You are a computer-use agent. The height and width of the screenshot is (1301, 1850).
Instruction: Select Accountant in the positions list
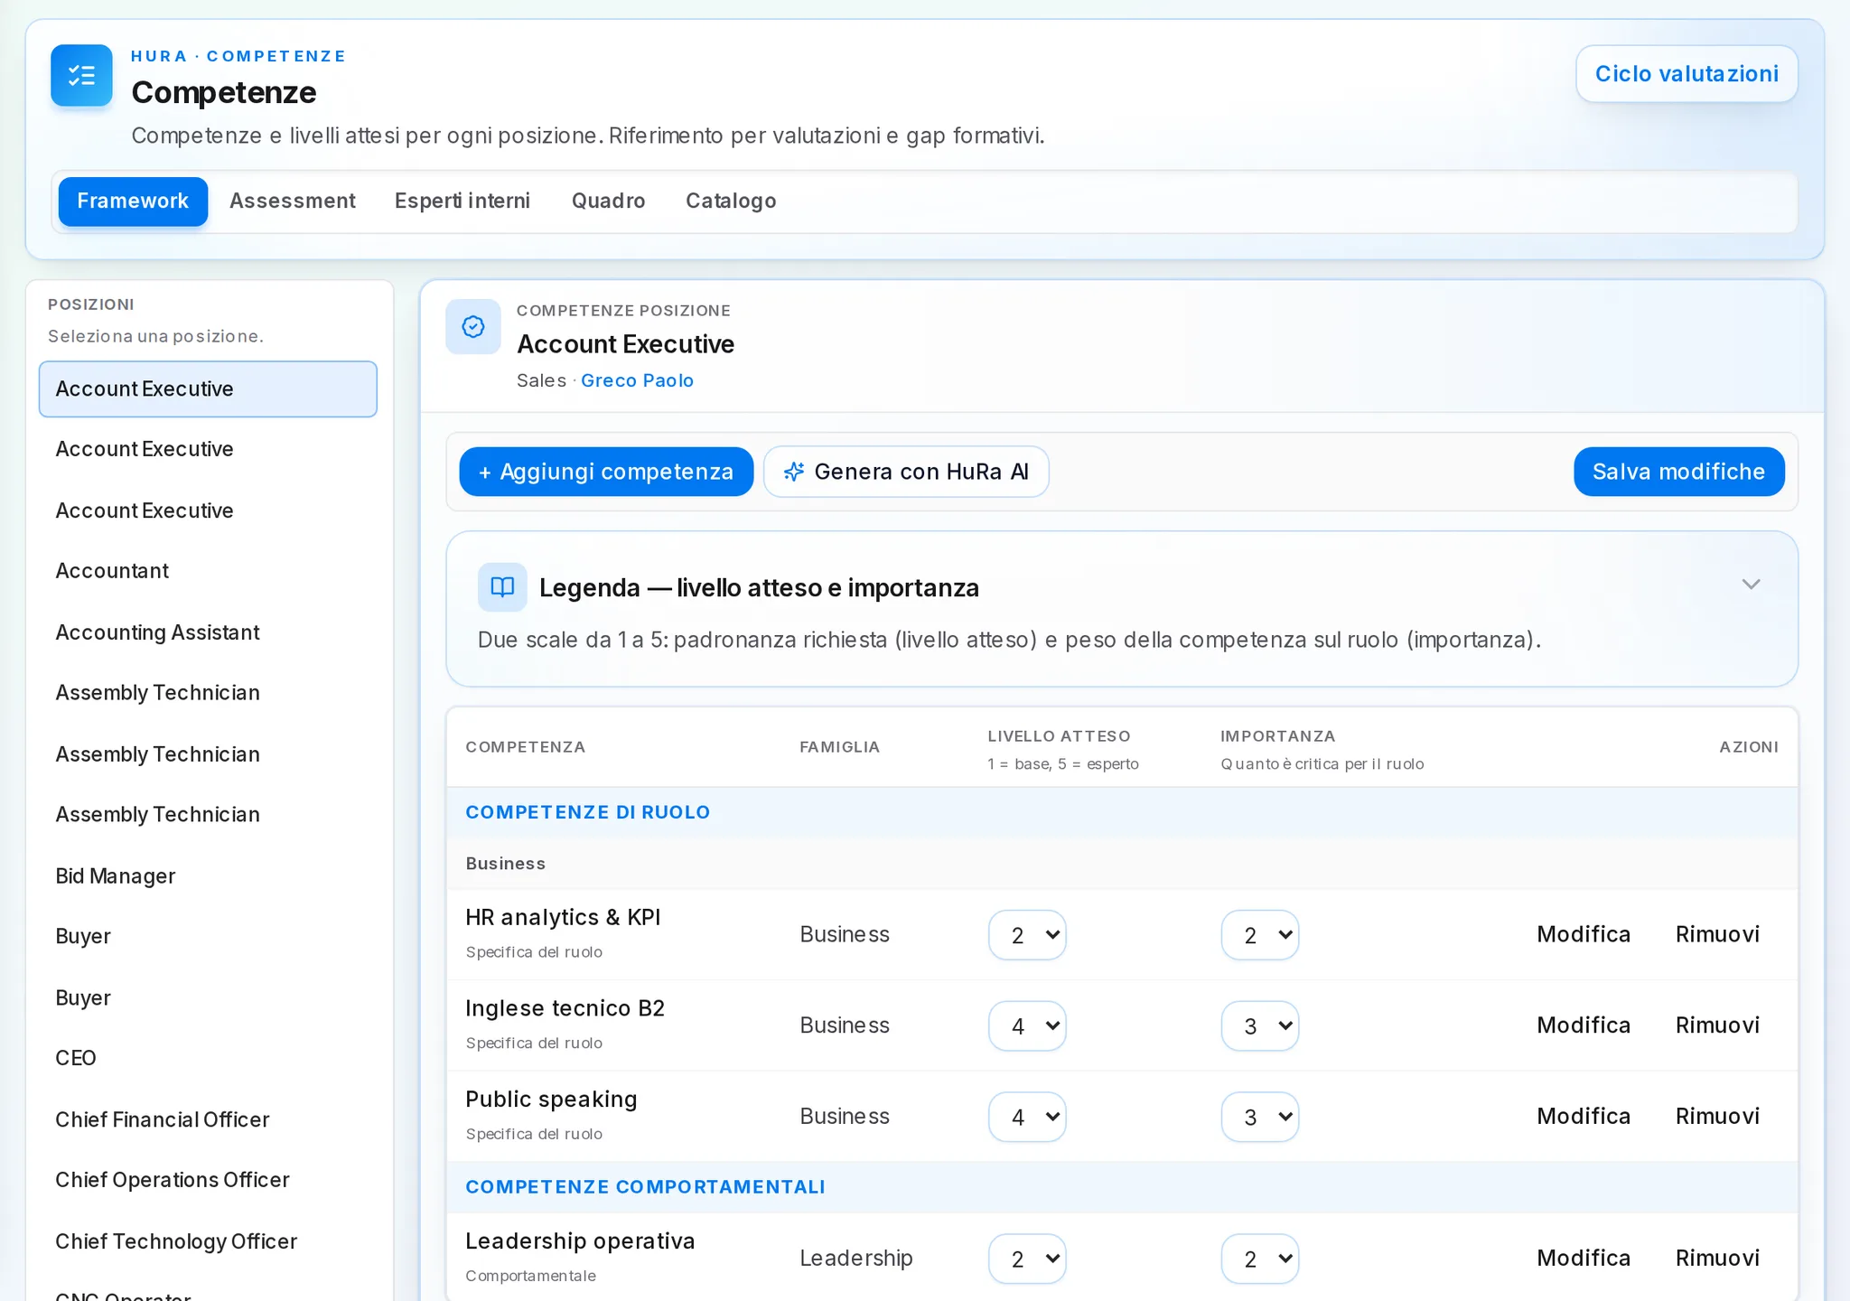(x=208, y=572)
